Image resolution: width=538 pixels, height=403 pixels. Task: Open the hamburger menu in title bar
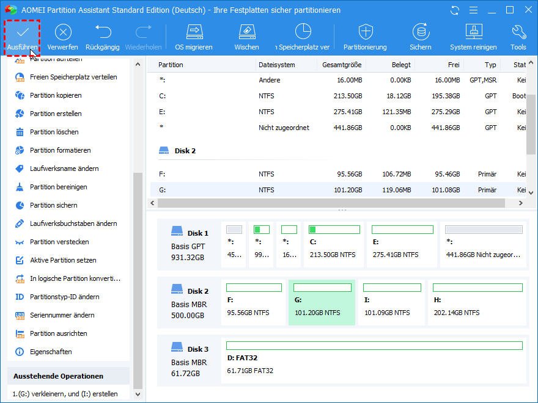[x=474, y=10]
